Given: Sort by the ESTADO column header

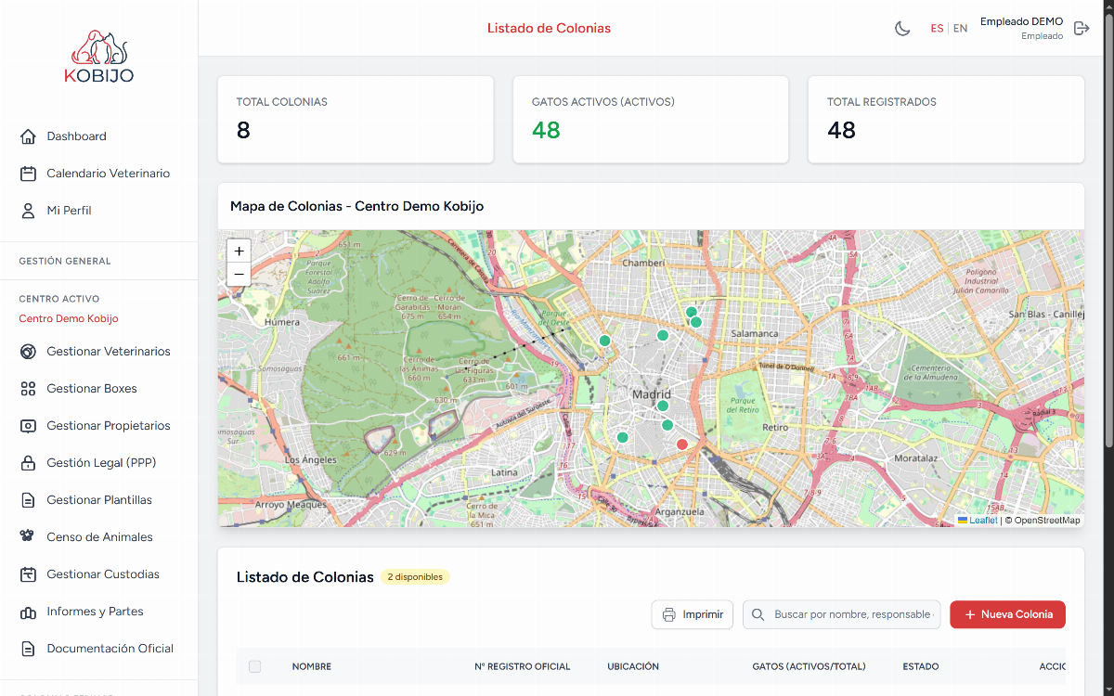Looking at the screenshot, I should coord(921,666).
